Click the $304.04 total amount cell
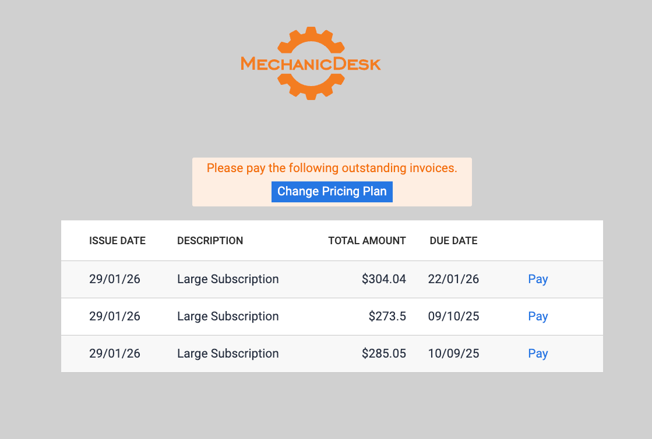This screenshot has height=439, width=652. tap(383, 279)
